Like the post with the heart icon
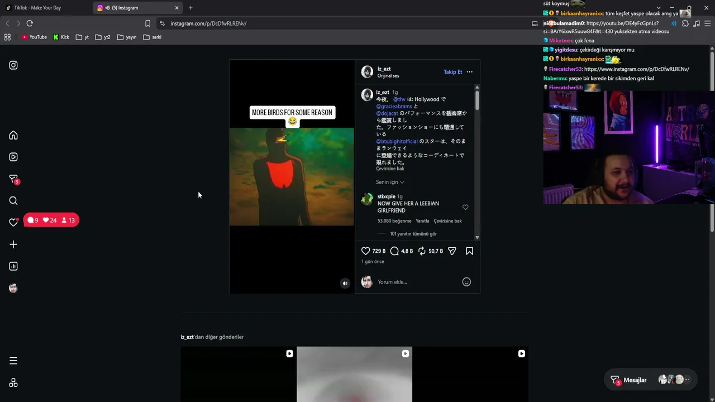 pyautogui.click(x=366, y=251)
